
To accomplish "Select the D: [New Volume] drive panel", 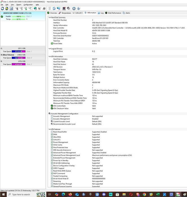I will point(23,56).
